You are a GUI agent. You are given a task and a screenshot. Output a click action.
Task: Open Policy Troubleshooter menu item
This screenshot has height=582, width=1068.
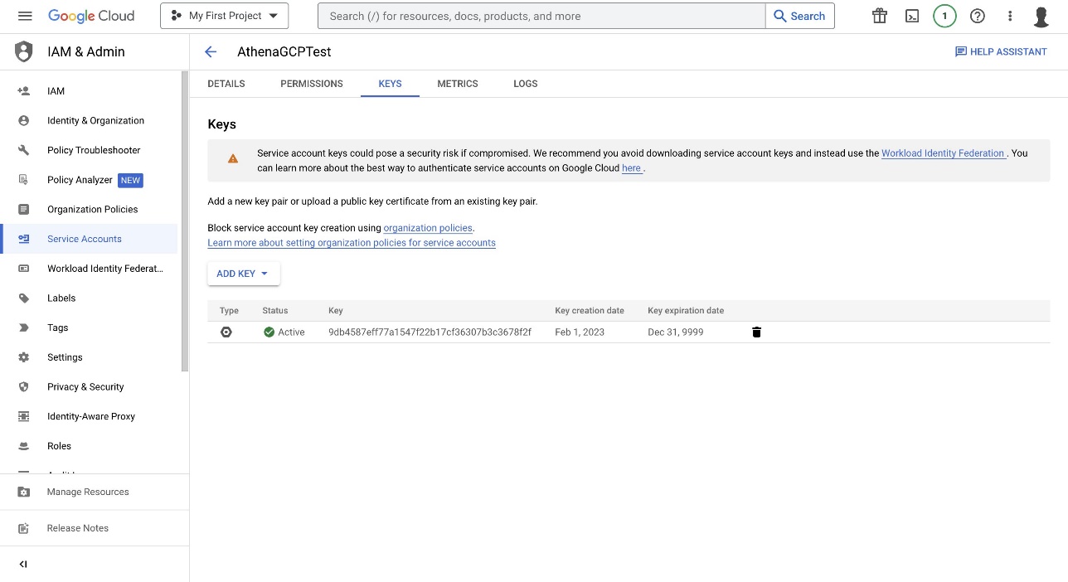click(90, 150)
